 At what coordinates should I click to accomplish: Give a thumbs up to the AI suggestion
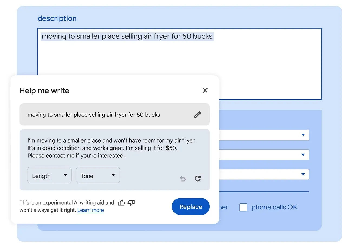(122, 202)
